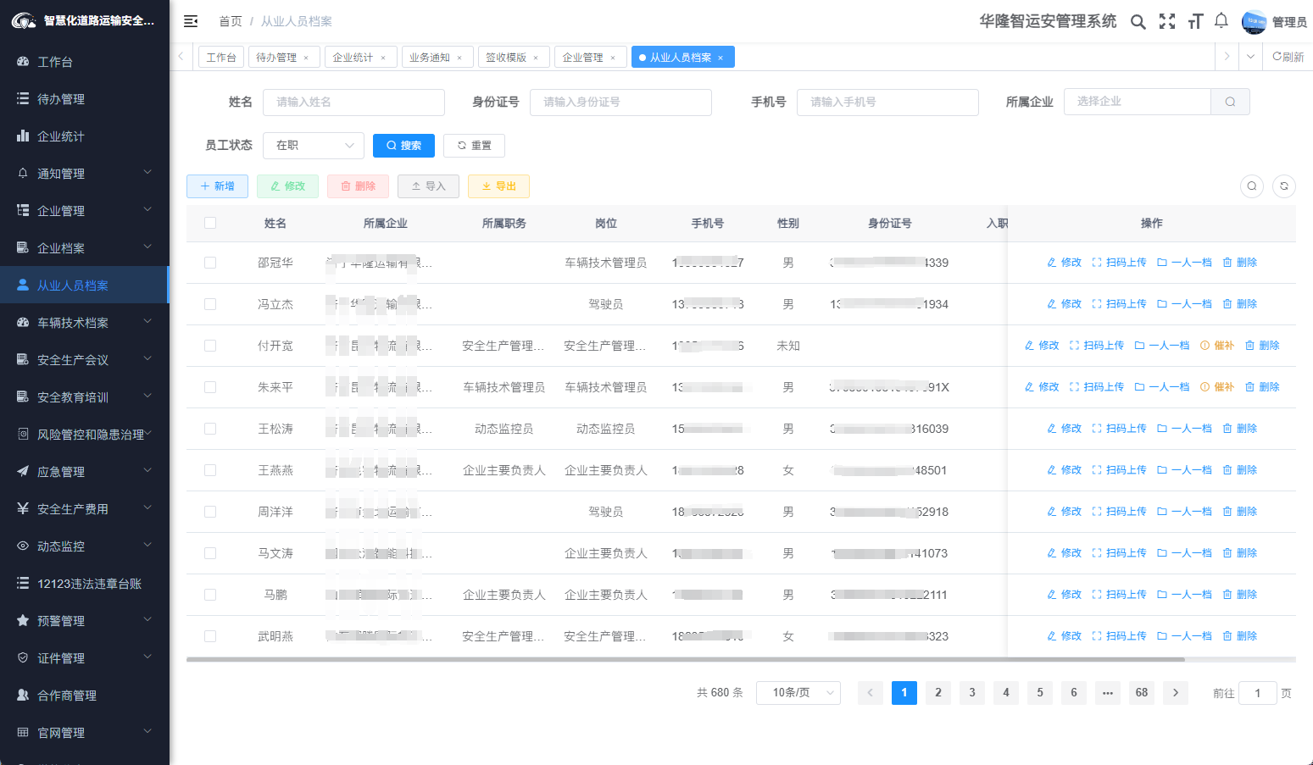Screen dimensions: 1313x765
Task: Open the tab list dropdown chevron
Action: click(1250, 57)
